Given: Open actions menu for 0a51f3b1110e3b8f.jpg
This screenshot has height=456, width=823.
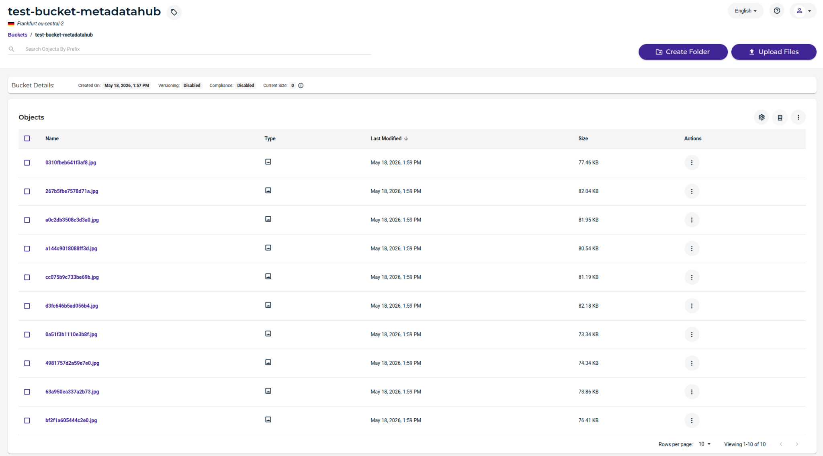Looking at the screenshot, I should (x=692, y=335).
